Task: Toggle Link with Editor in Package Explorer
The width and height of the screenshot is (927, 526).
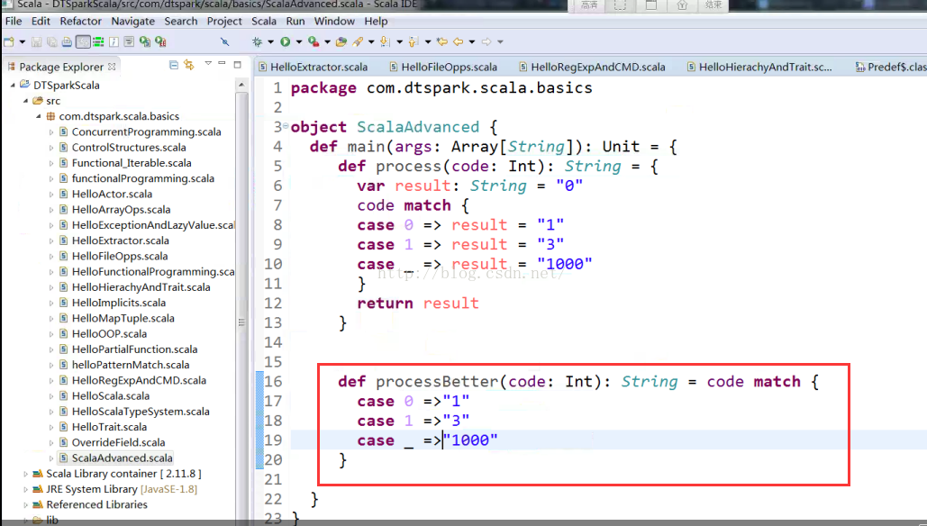Action: click(x=189, y=65)
